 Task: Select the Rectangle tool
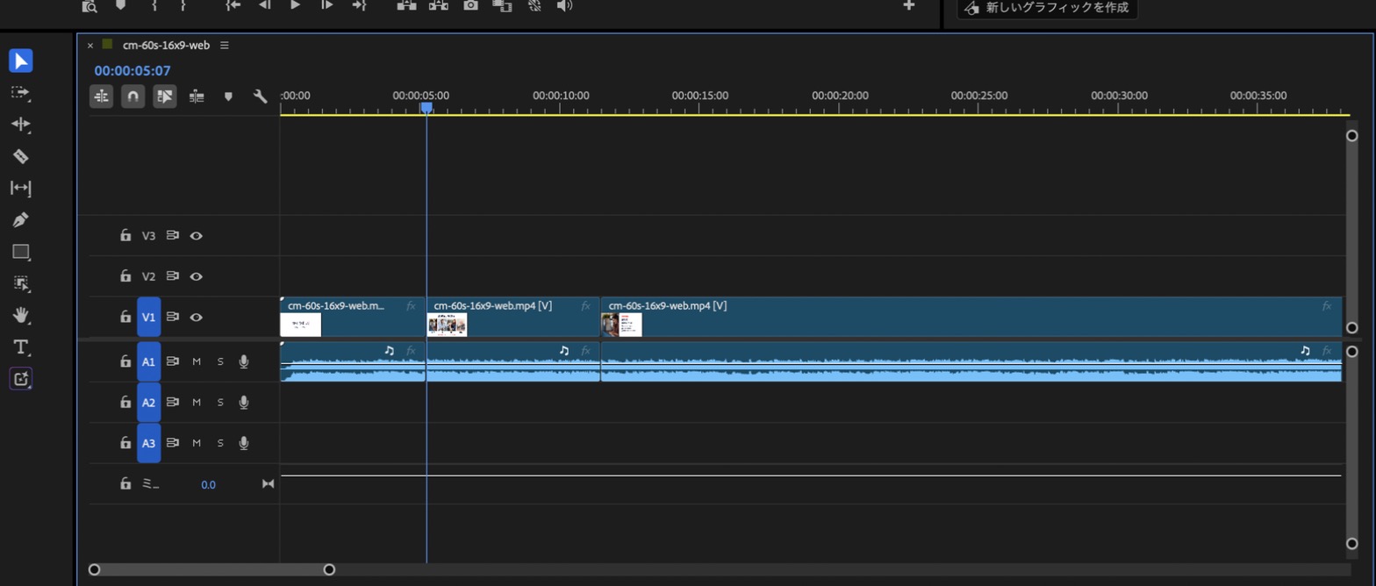coord(20,252)
